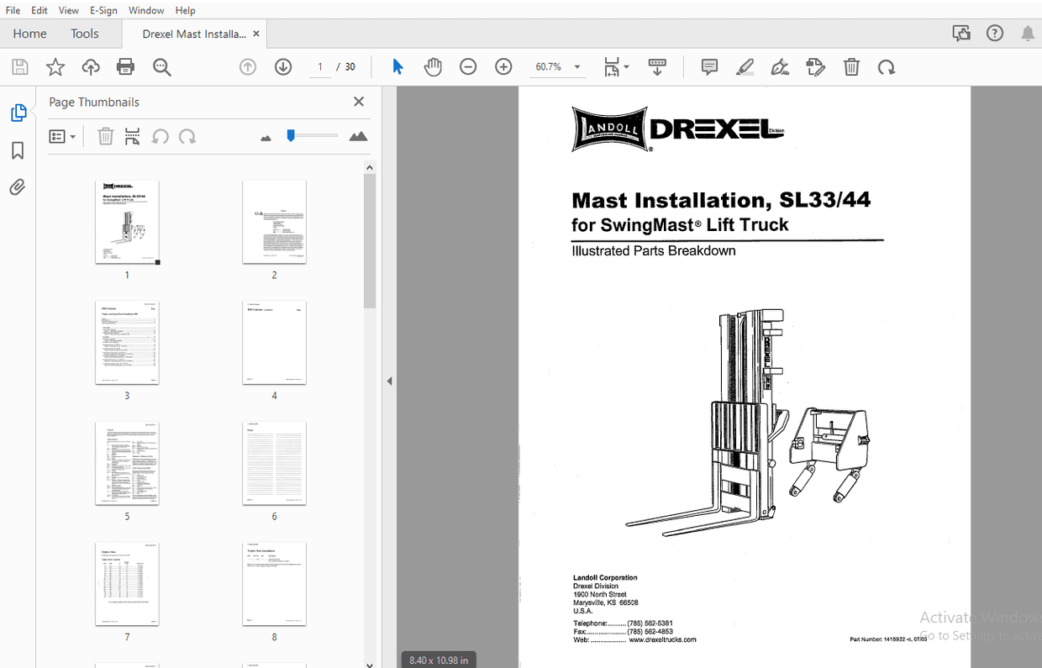
Task: Open the Help menu
Action: (186, 10)
